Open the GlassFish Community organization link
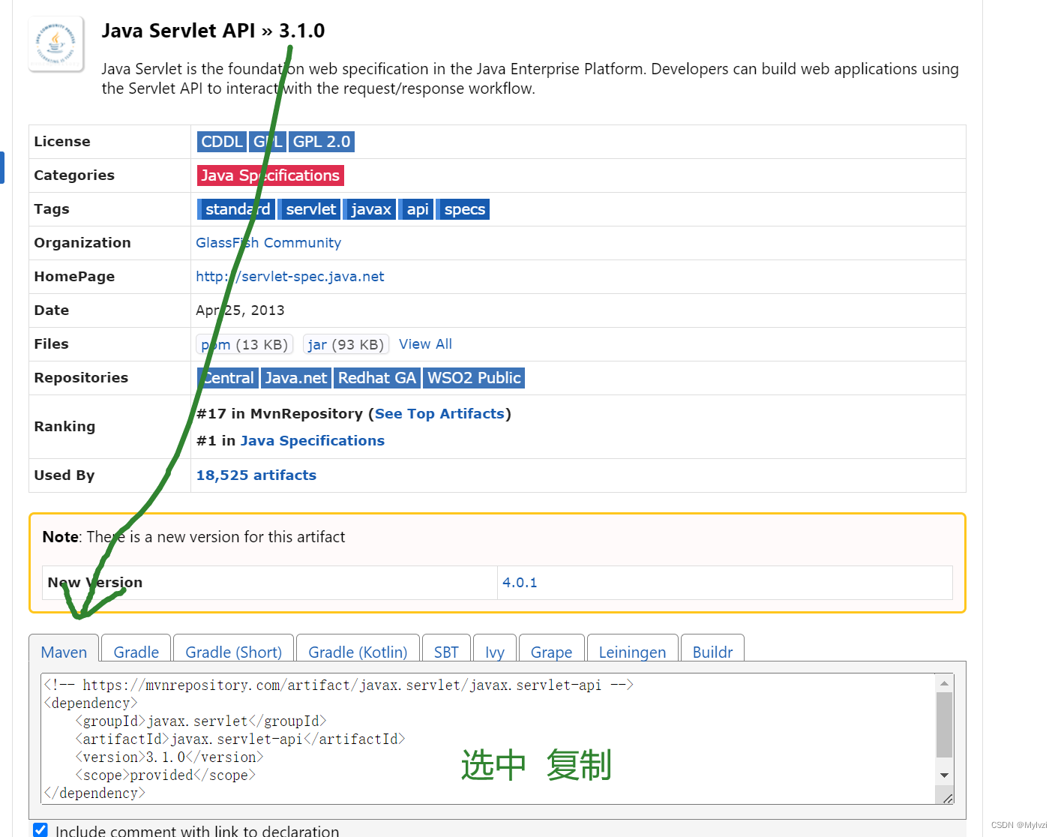1058x837 pixels. (x=268, y=243)
